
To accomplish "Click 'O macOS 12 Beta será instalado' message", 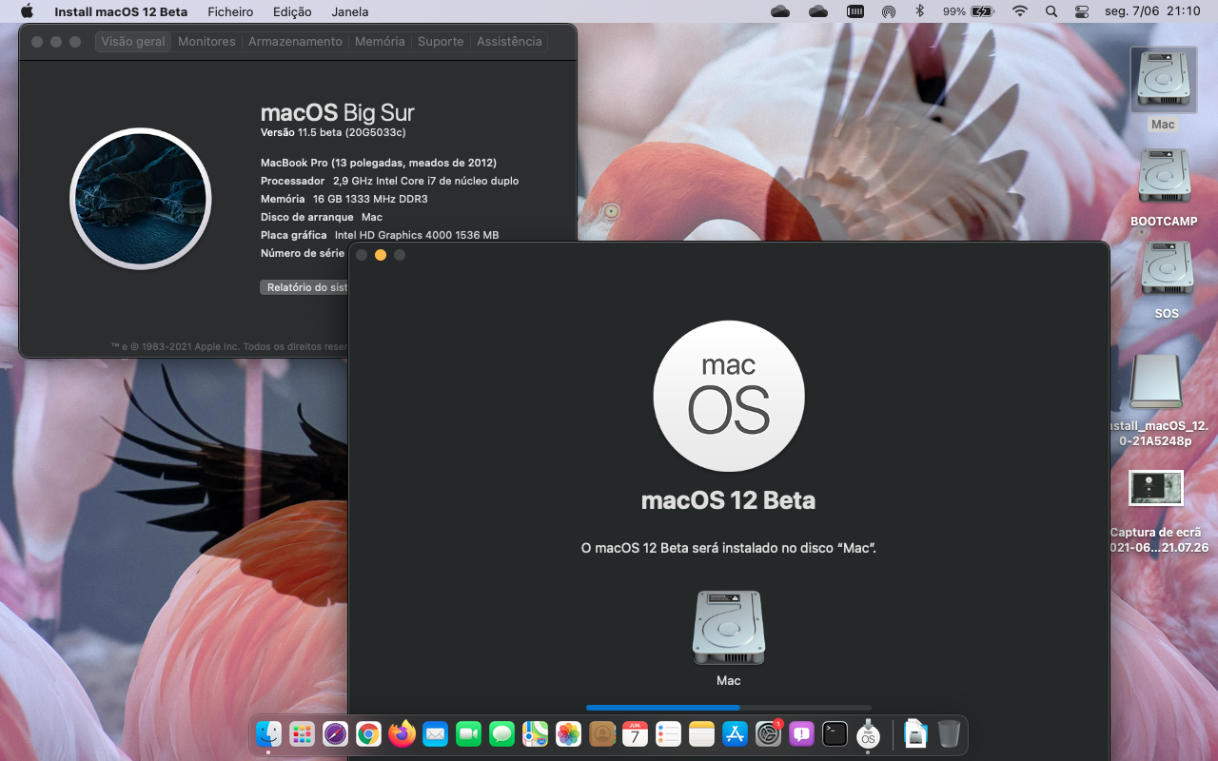I will [729, 549].
